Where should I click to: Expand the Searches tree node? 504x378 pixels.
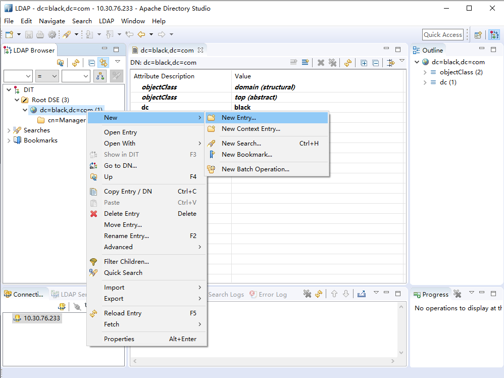9,130
